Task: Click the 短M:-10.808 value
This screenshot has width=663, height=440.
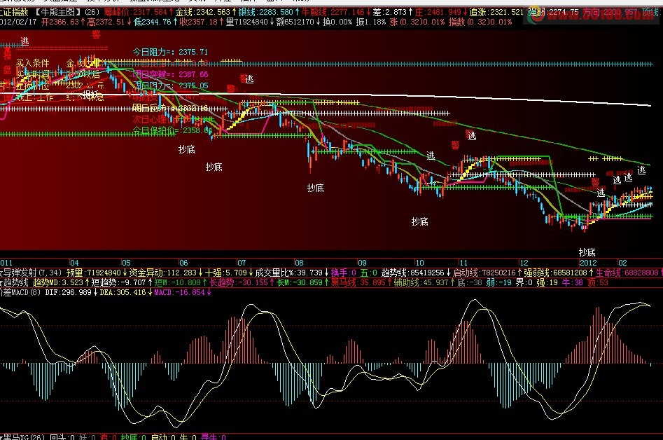Action: pos(180,282)
